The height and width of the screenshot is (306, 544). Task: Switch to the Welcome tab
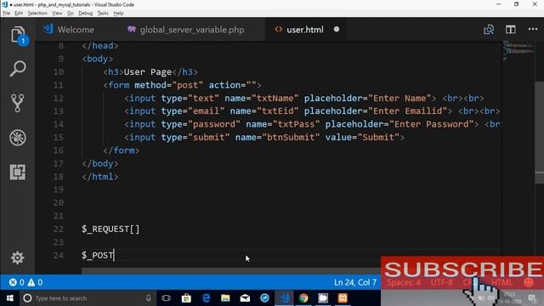(x=69, y=30)
